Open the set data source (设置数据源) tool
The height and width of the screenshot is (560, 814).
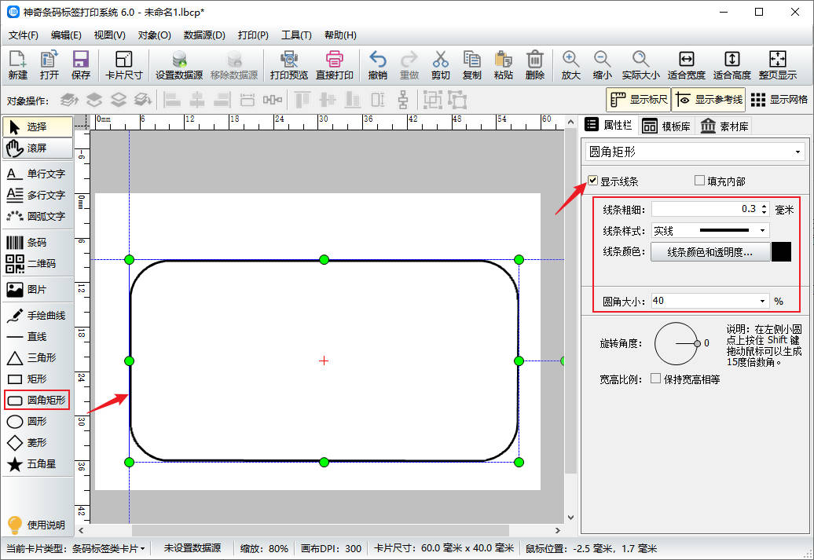click(x=179, y=66)
